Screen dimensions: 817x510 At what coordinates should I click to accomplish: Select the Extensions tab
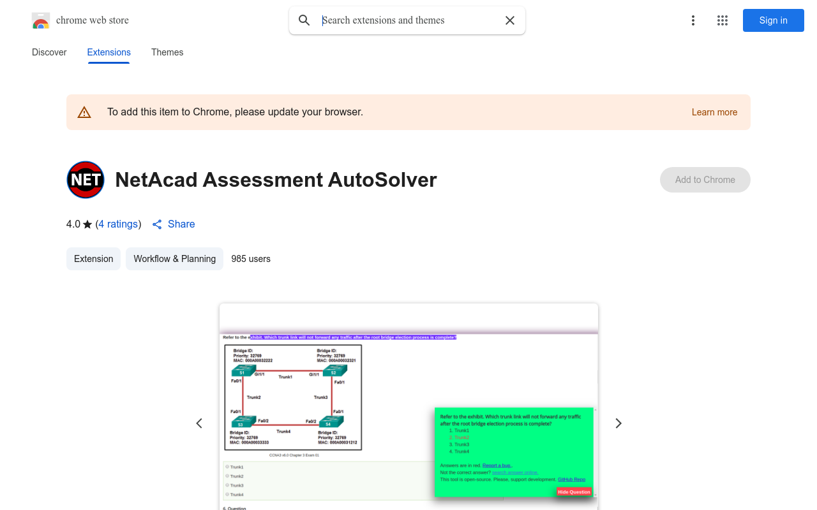coord(109,52)
